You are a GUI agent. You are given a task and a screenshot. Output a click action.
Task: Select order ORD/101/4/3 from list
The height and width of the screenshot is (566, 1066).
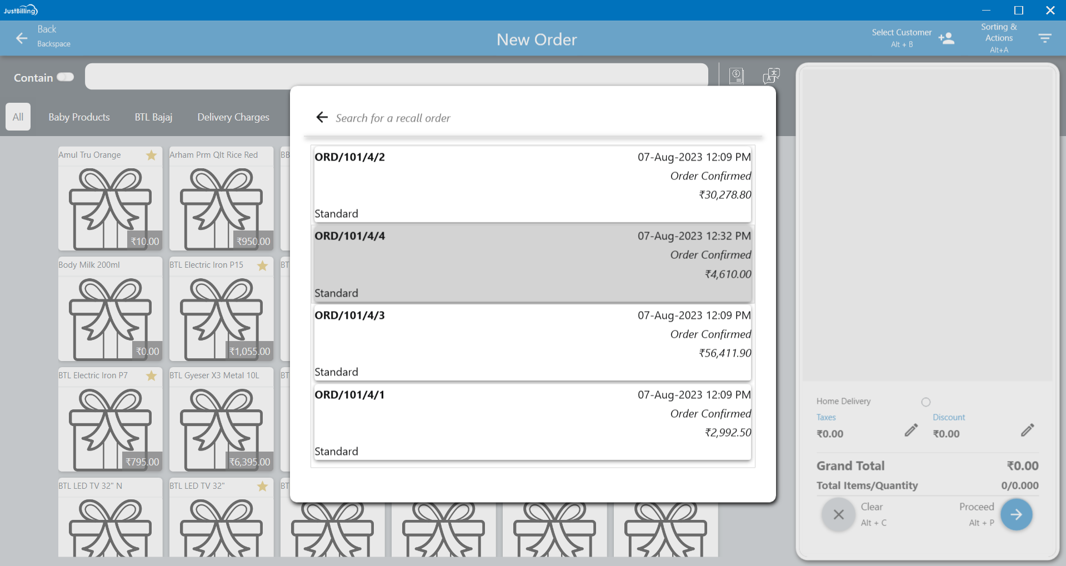click(x=532, y=343)
